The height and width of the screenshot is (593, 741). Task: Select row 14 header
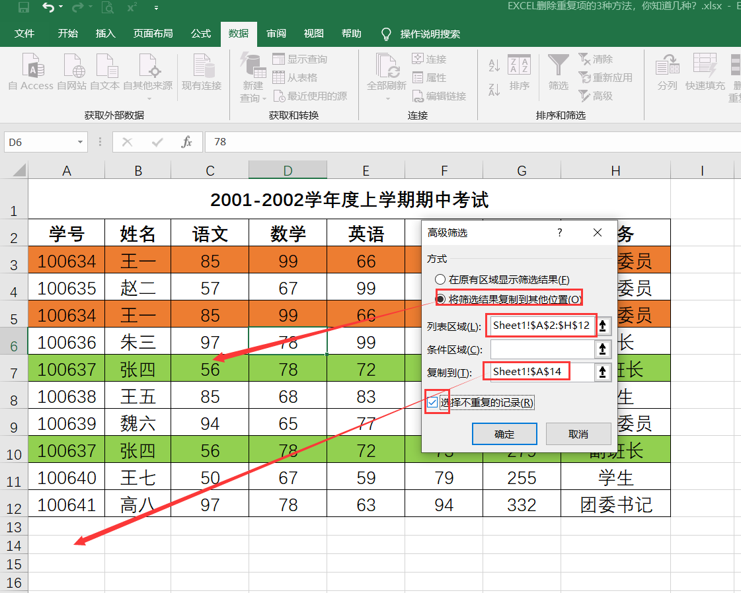pyautogui.click(x=14, y=546)
